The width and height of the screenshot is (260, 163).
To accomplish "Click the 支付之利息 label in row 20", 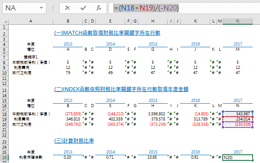I will [x=22, y=124].
